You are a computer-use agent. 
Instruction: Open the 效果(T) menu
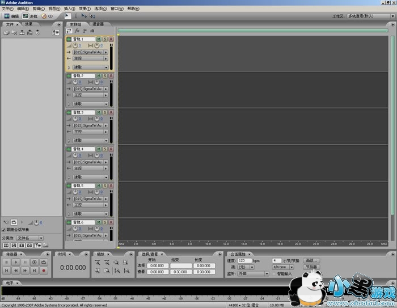tap(84, 9)
